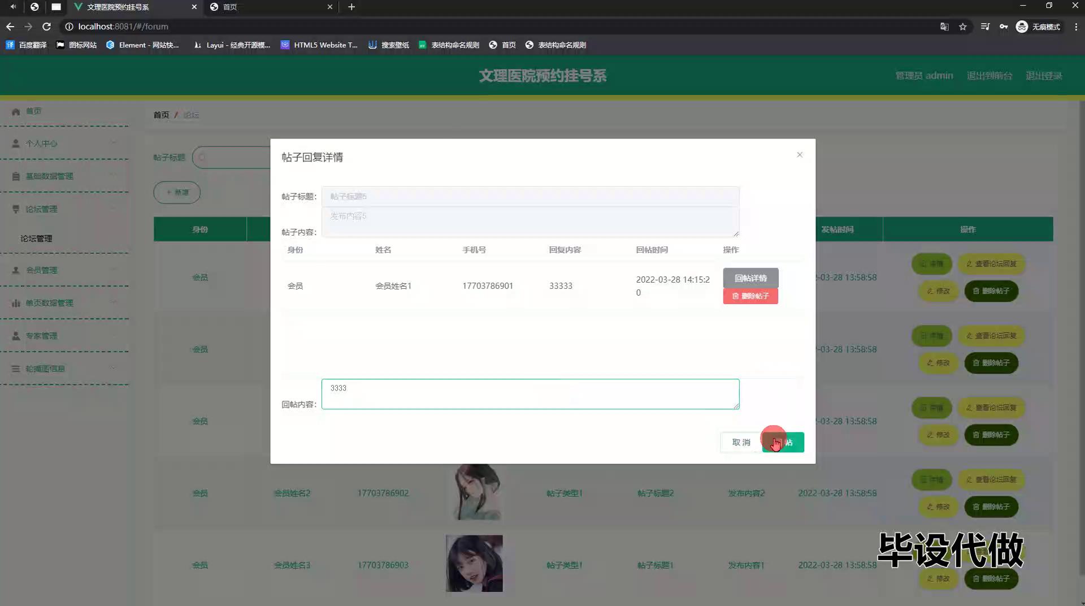Click the password key icon in toolbar
The width and height of the screenshot is (1085, 606).
point(1003,27)
